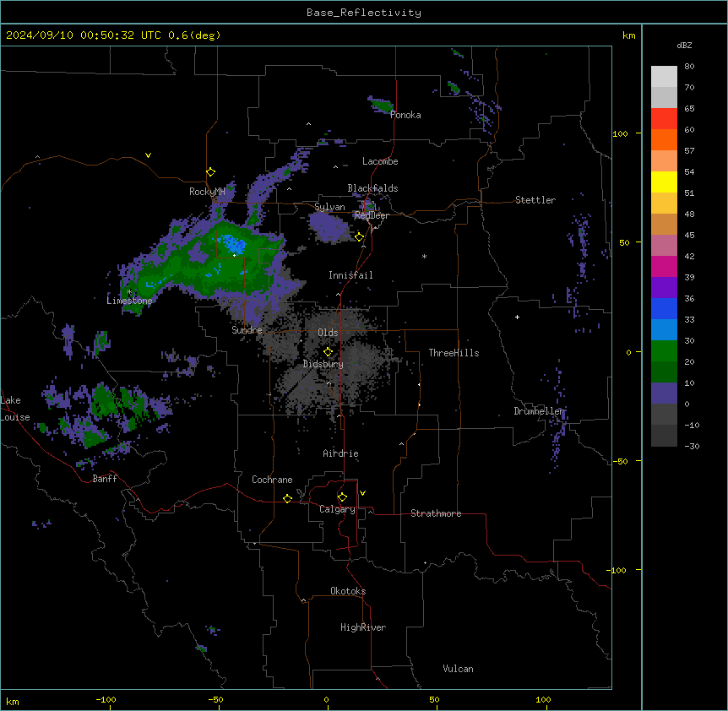728x711 pixels.
Task: Click the HighRiver label
Action: pyautogui.click(x=363, y=627)
